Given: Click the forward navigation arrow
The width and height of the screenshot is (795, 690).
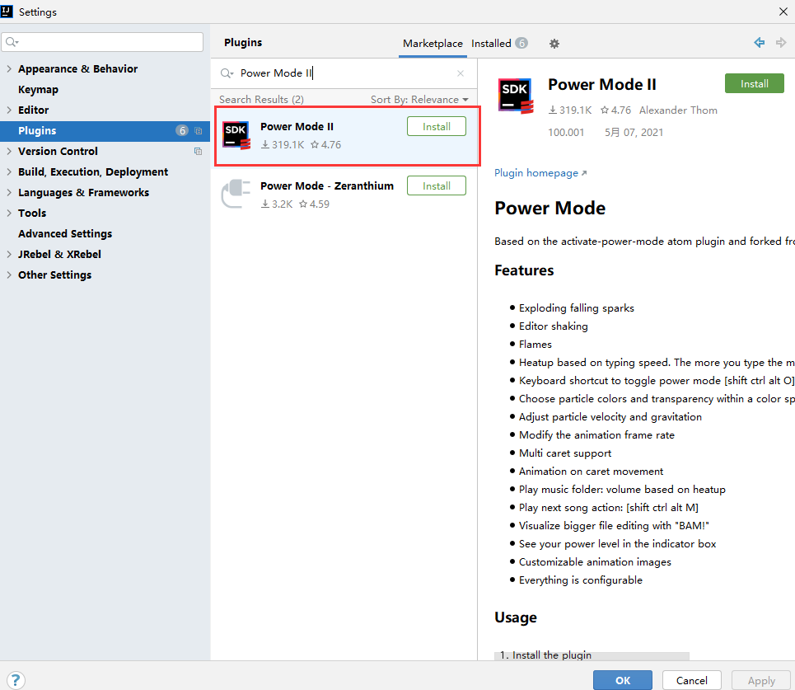Looking at the screenshot, I should pyautogui.click(x=781, y=43).
